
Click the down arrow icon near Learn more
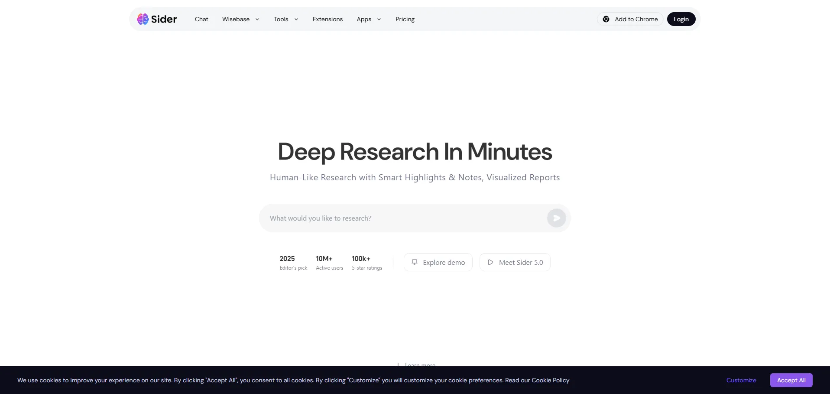[x=398, y=365]
